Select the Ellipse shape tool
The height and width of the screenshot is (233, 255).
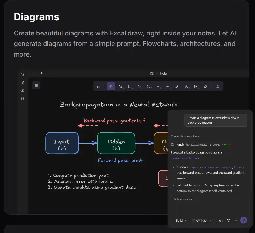149,87
